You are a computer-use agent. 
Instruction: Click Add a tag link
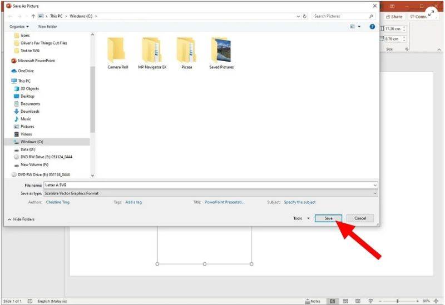133,202
